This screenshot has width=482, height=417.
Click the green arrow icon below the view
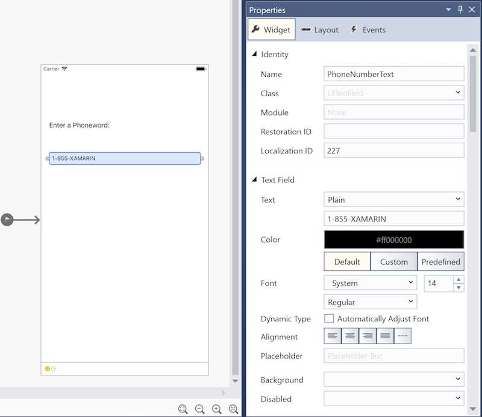point(54,368)
